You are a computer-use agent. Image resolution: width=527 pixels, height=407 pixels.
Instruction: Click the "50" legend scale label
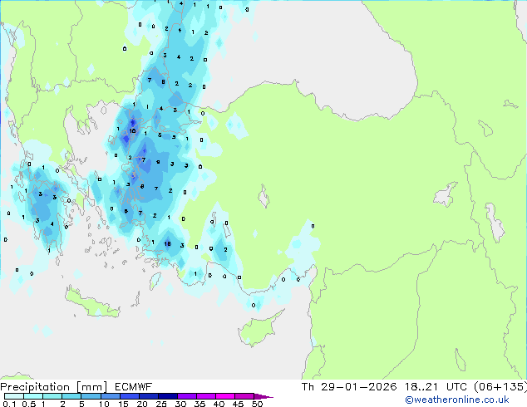click(258, 404)
